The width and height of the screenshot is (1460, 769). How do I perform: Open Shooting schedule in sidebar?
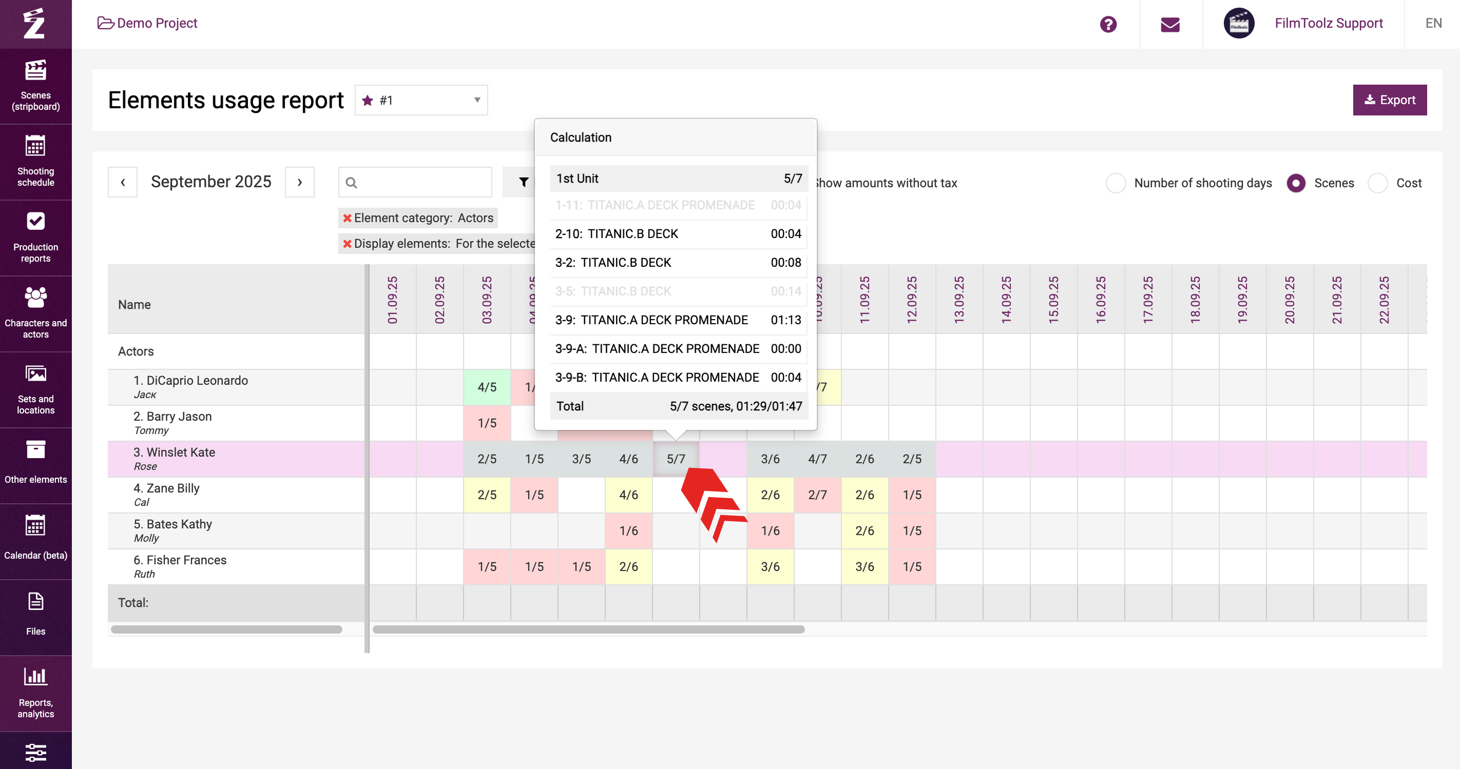pos(36,162)
